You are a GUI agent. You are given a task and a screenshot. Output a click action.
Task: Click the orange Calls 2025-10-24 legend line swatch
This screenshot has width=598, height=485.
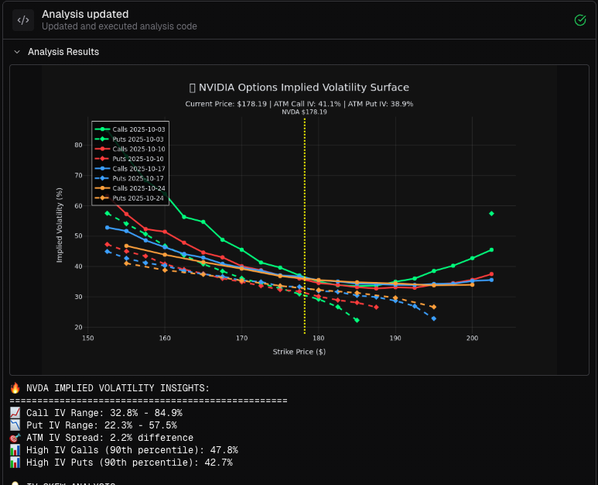pyautogui.click(x=102, y=188)
